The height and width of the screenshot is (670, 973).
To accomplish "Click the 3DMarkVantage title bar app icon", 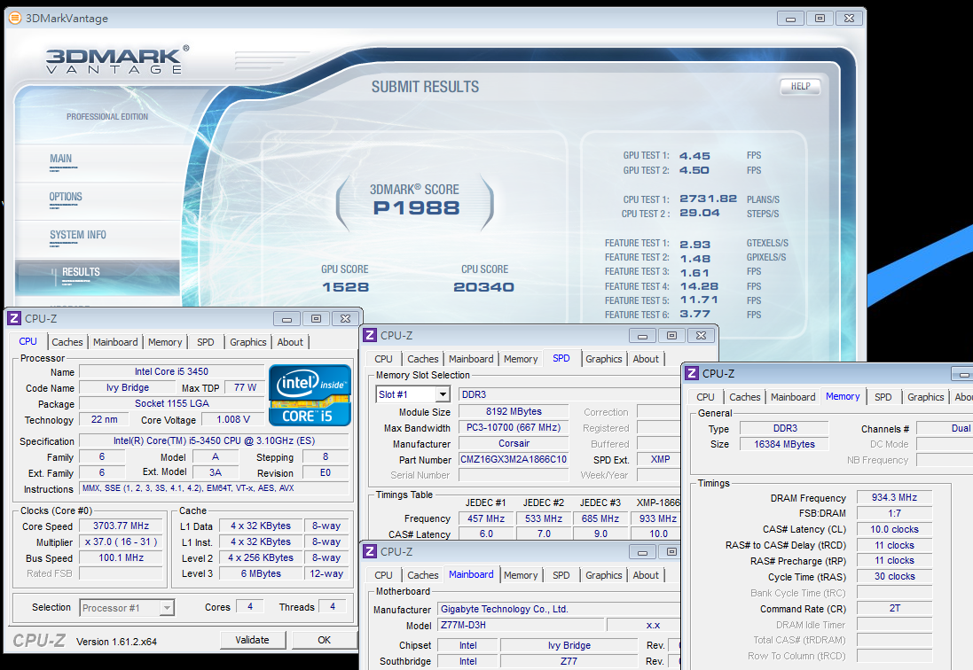I will point(14,17).
